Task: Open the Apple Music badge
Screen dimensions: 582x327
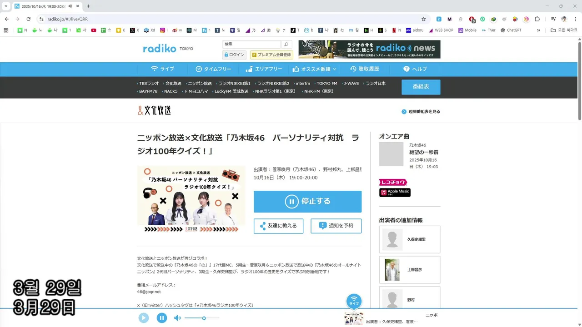Action: click(x=395, y=193)
